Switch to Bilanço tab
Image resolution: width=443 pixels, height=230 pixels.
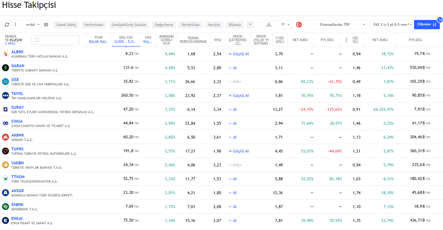[x=235, y=25]
